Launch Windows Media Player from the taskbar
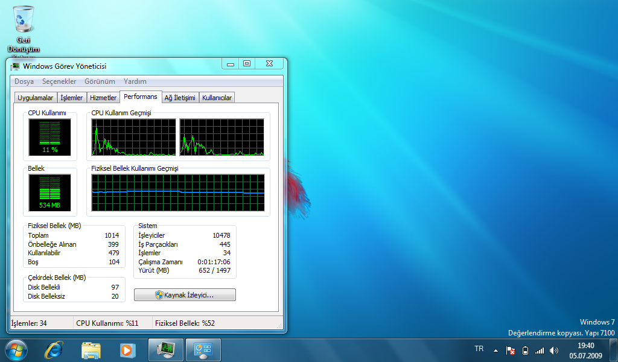Screen dimensions: 618x362 click(x=127, y=350)
